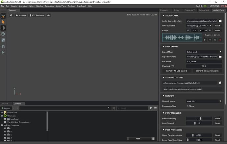The height and width of the screenshot is (144, 227).
Task: Switch to the Stage tab
Action: tap(176, 10)
